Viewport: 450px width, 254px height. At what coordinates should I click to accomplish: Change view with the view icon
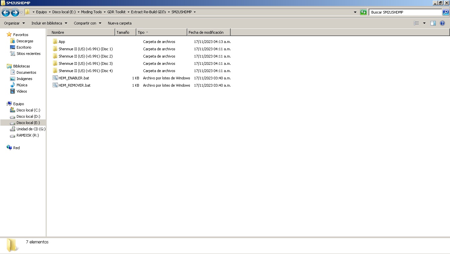pyautogui.click(x=416, y=23)
